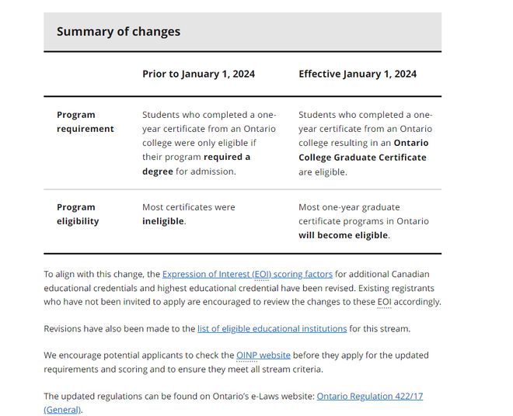Screen dimensions: 513x416
Task: Click the EOI abbreviation before 'accordingly'
Action: (386, 301)
